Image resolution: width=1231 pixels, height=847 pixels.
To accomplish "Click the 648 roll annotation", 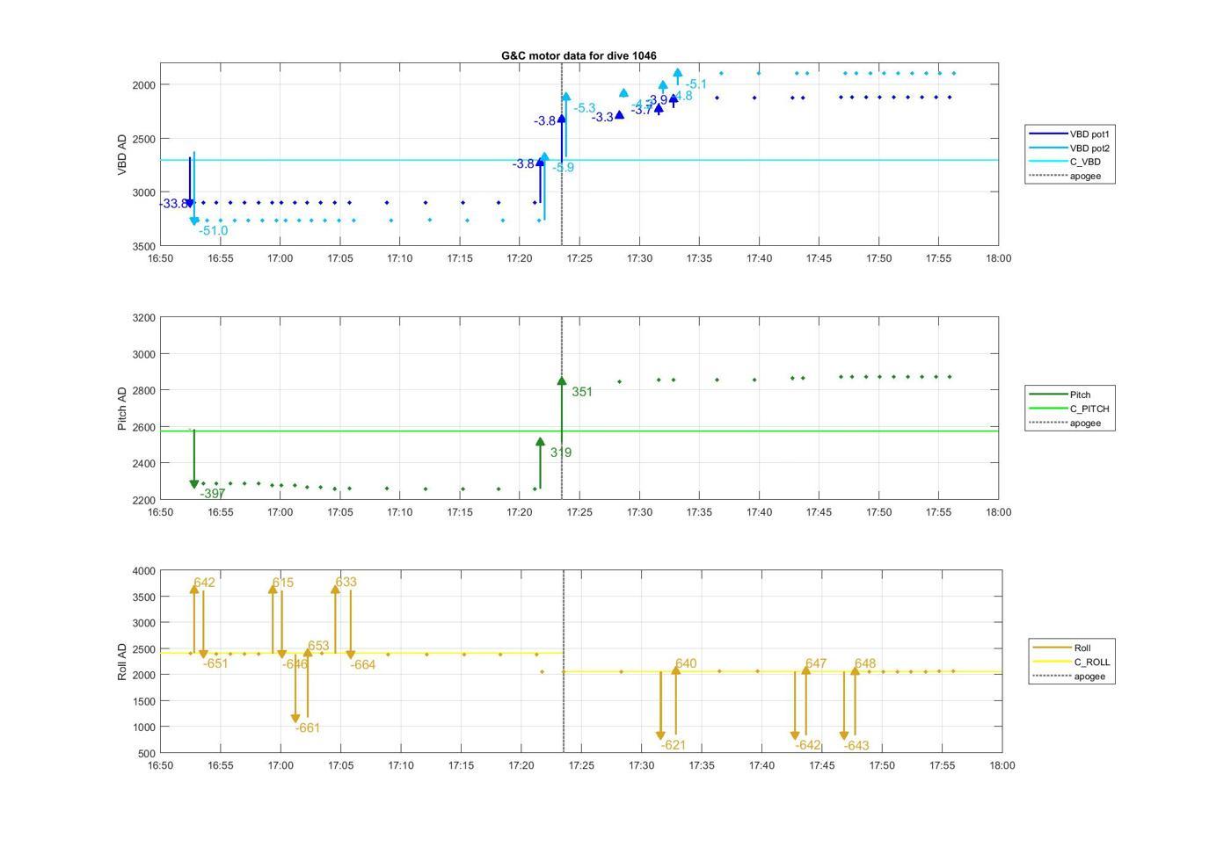I will (865, 663).
